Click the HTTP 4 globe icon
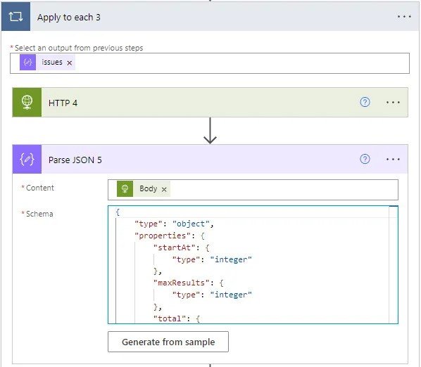Image resolution: width=421 pixels, height=367 pixels. point(27,103)
